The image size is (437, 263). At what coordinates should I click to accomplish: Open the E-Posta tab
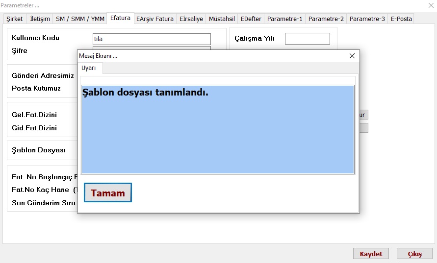coord(401,19)
